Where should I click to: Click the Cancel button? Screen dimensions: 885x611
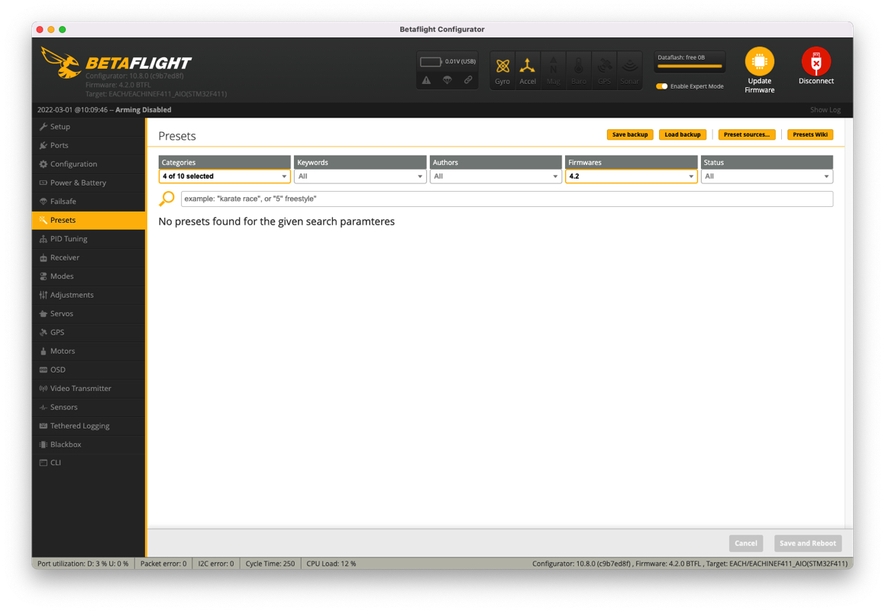coord(745,543)
